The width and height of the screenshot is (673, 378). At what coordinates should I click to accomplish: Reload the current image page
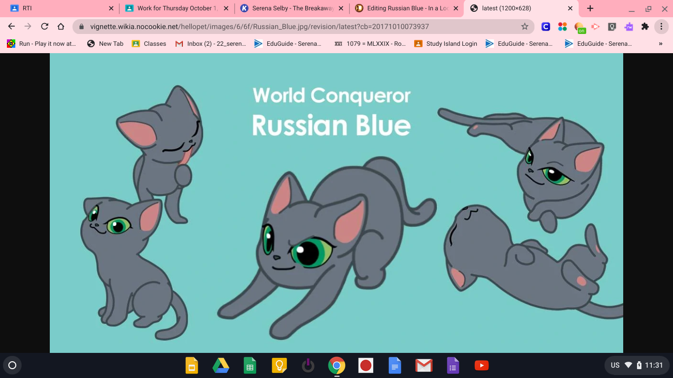[x=44, y=27]
